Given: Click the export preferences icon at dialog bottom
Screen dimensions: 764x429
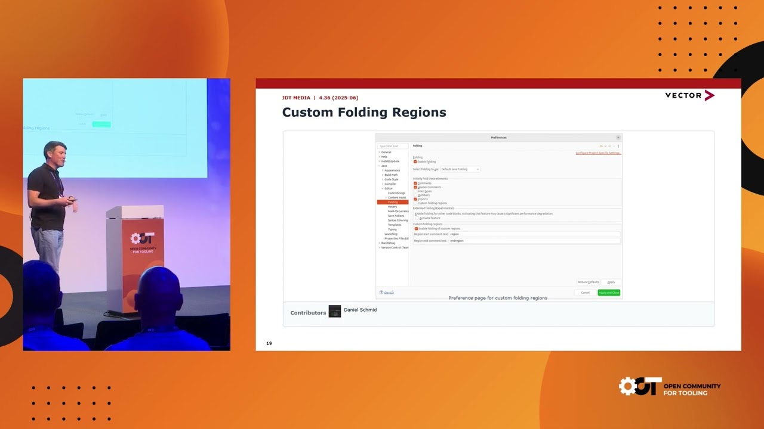Looking at the screenshot, I should 392,293.
